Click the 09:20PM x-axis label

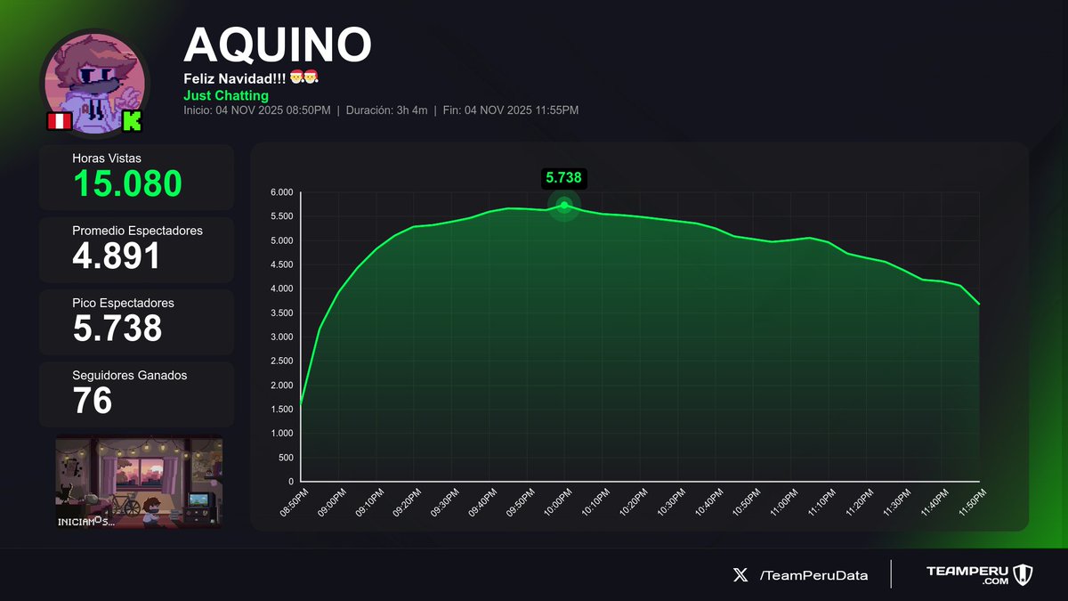click(x=406, y=501)
